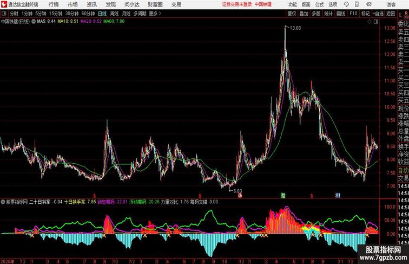Click the 标记 mark button

[365, 14]
